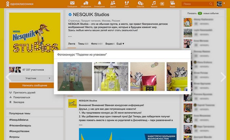Click the blue verified badge near NESQUIK Studios

click(x=70, y=14)
